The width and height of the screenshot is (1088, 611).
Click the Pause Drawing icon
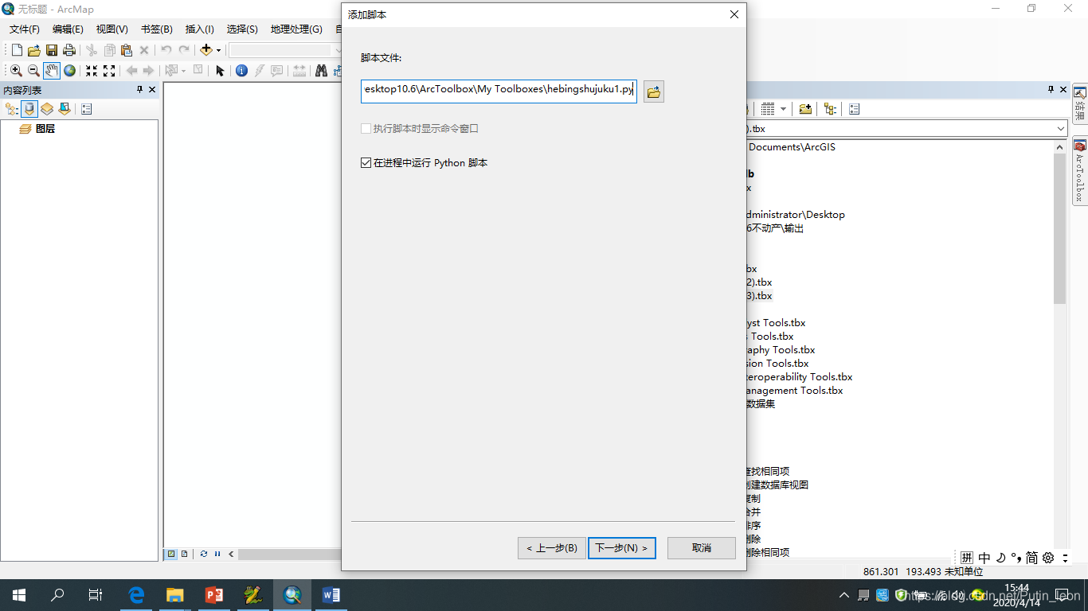point(217,554)
